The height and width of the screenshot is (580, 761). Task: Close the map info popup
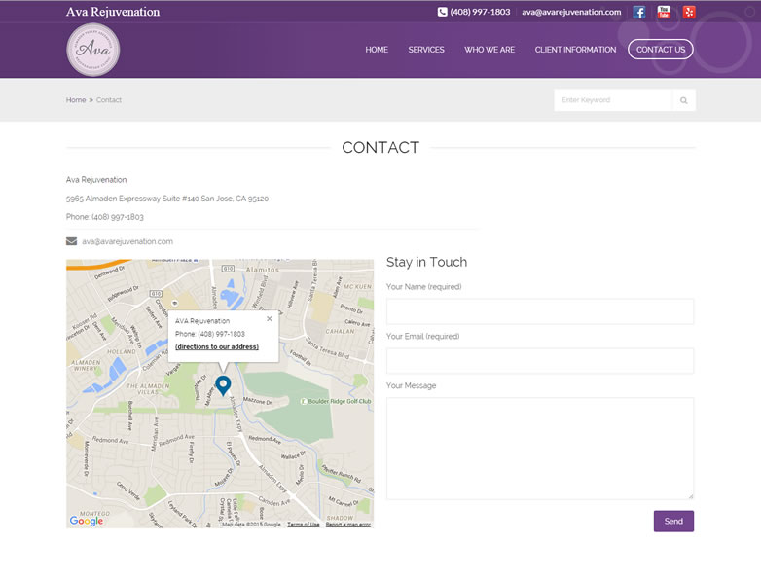270,318
